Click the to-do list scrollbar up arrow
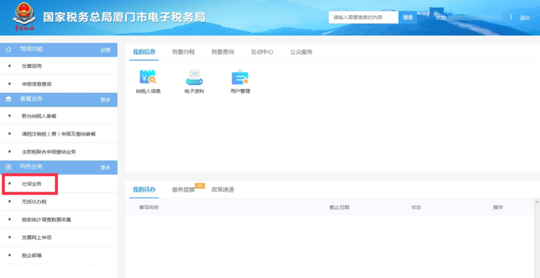The image size is (540, 278). 537,201
